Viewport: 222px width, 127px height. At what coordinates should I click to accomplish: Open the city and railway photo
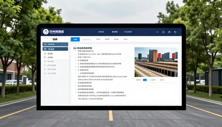click(x=156, y=62)
